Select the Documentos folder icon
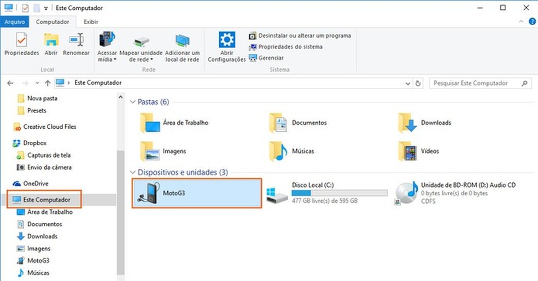Screen dimensions: 538x281 (278, 123)
